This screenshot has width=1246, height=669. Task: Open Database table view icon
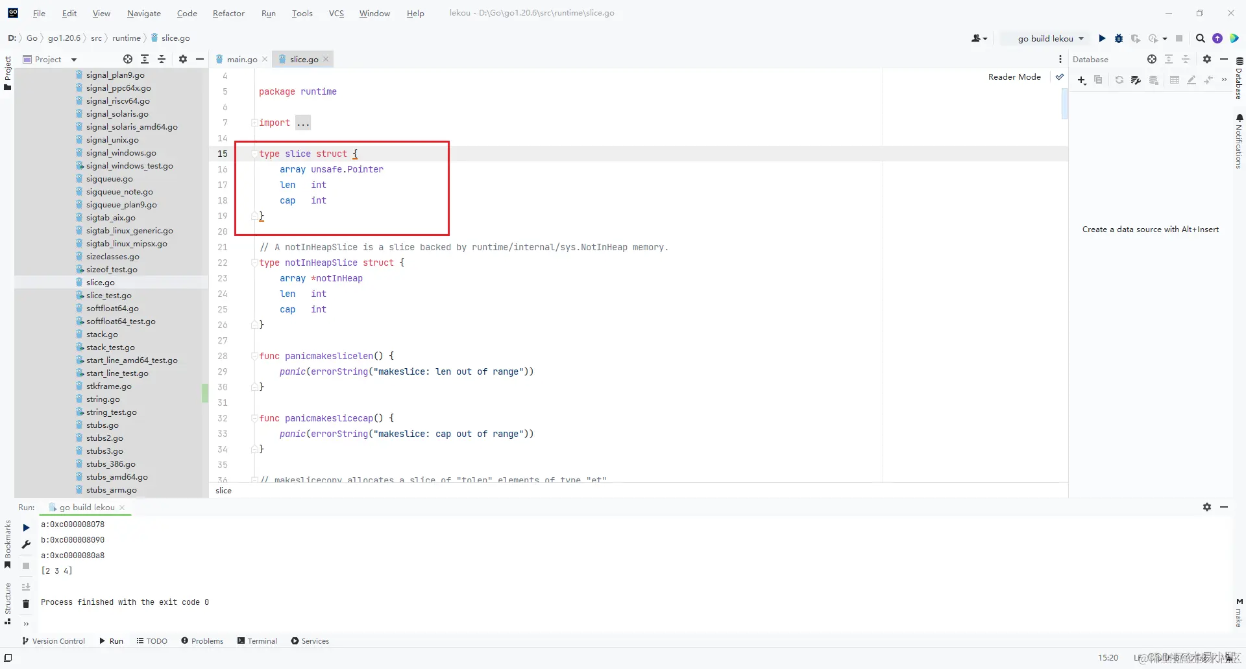point(1175,80)
